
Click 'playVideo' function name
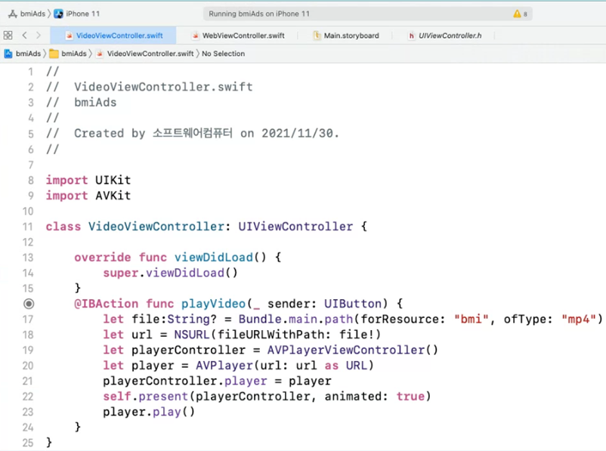[213, 304]
